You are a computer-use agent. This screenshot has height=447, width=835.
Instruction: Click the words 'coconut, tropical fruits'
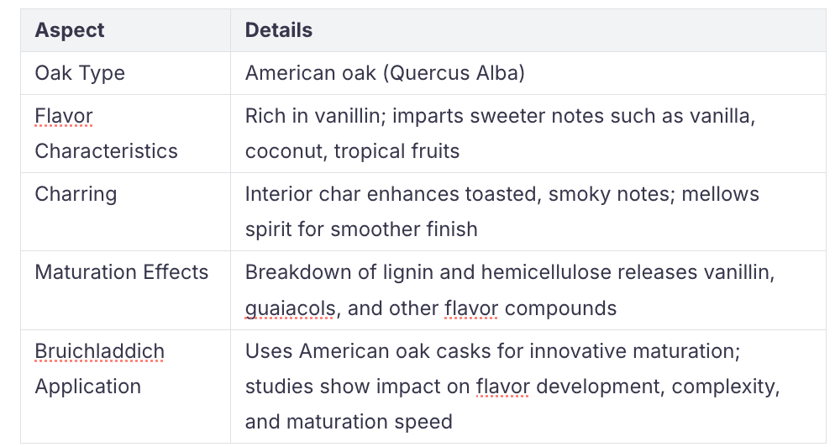353,151
